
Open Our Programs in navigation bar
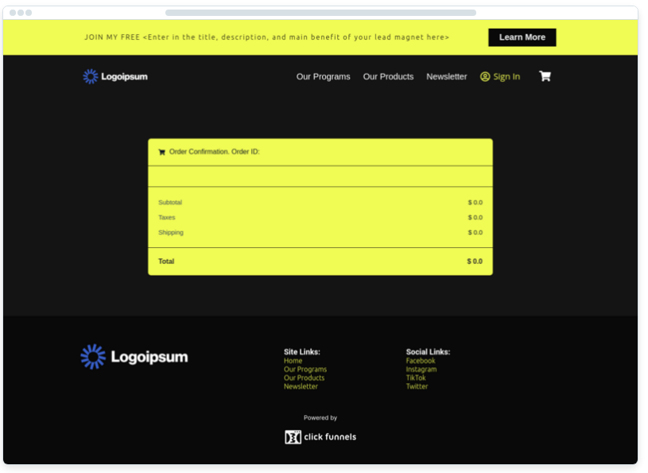coord(323,77)
